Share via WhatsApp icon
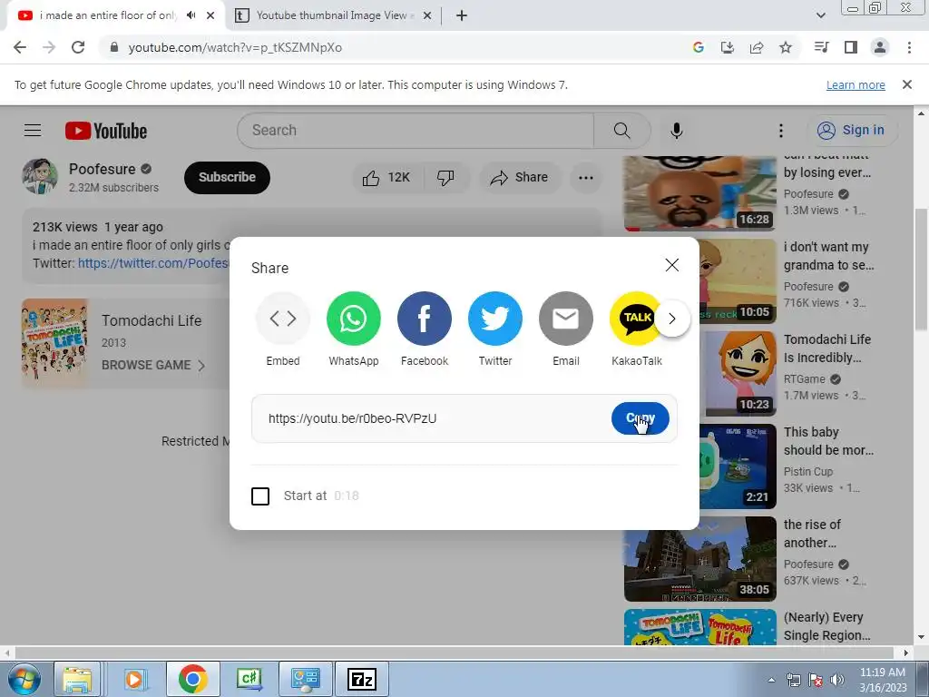 point(354,319)
